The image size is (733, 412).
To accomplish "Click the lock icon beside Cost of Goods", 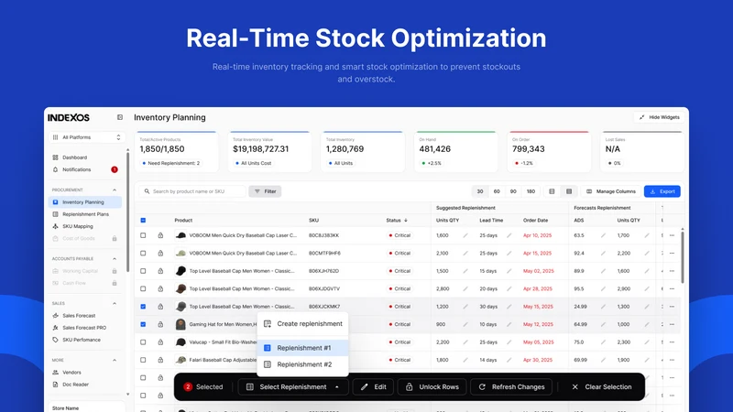I will (114, 238).
